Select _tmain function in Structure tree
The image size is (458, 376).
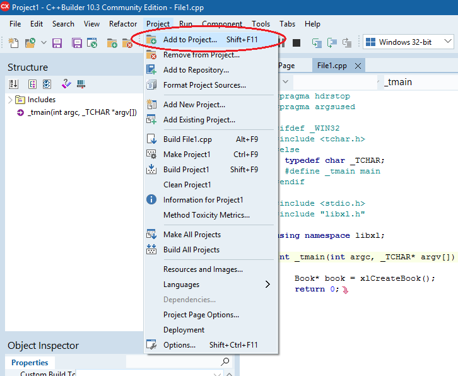point(77,112)
